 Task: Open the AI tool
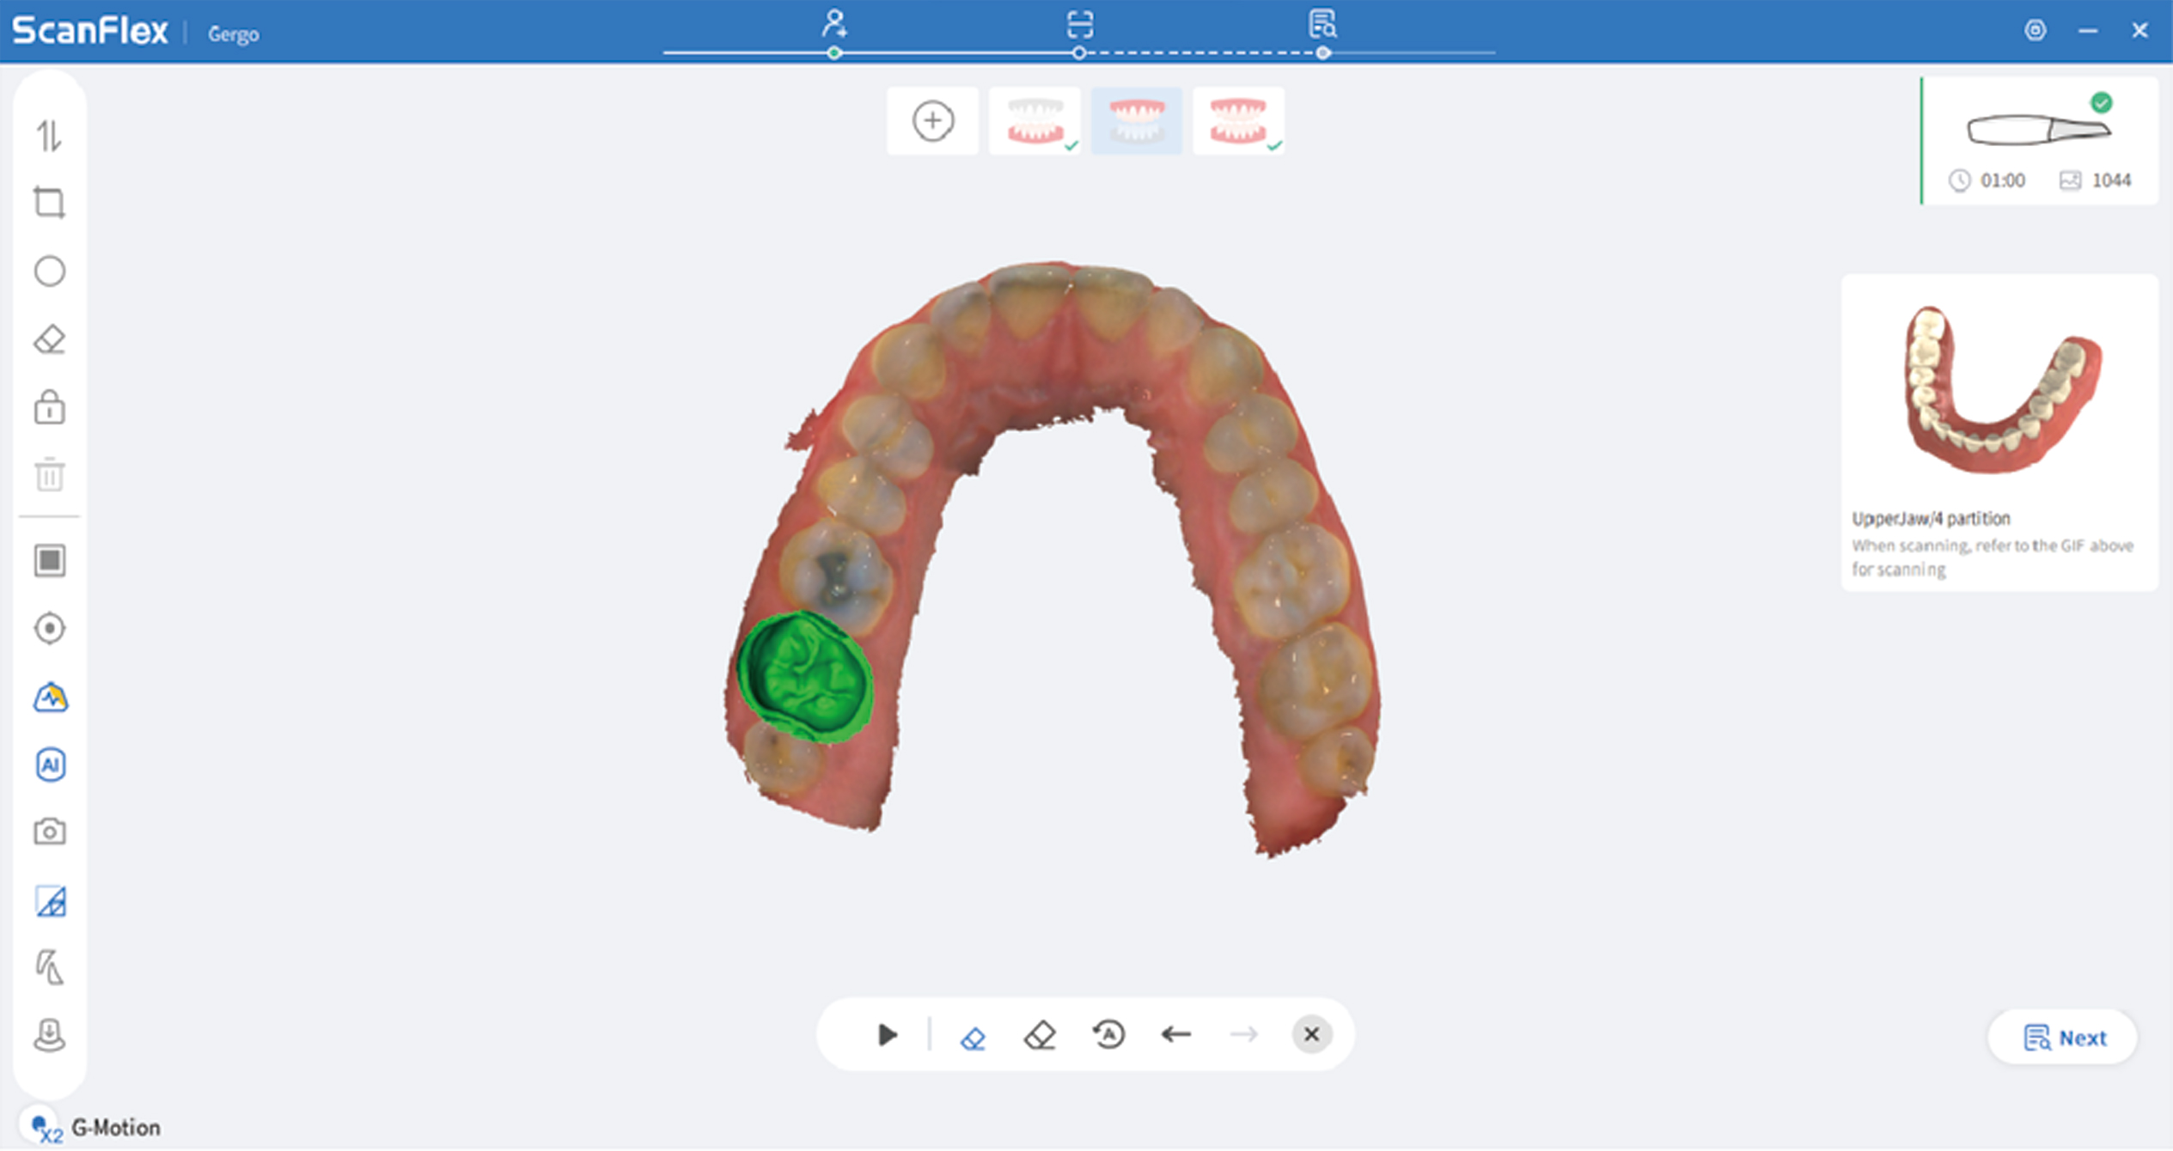[x=50, y=764]
